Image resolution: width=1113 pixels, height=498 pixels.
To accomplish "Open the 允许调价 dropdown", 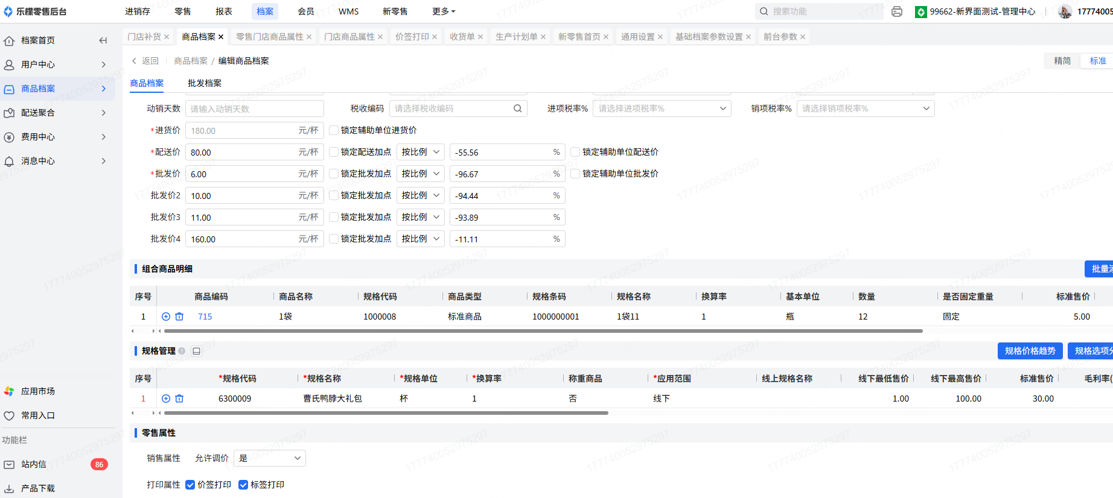I will point(270,458).
